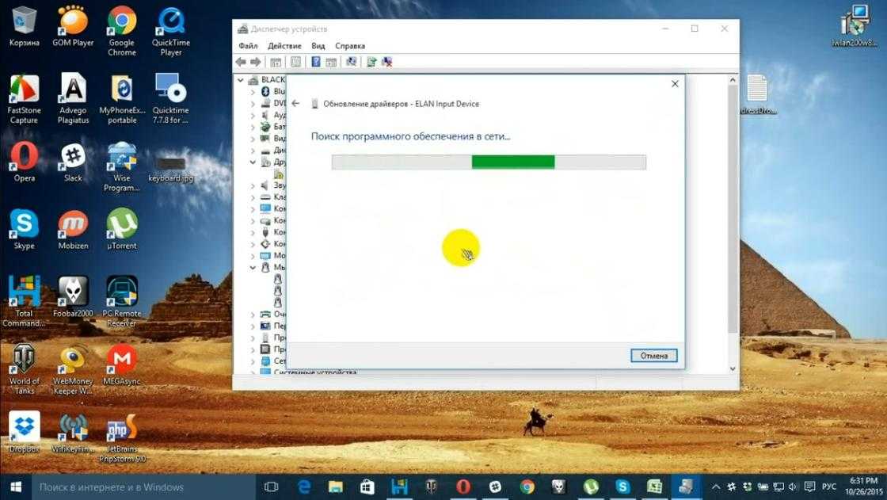
Task: Click the back arrow in the driver update dialog
Action: tap(295, 104)
